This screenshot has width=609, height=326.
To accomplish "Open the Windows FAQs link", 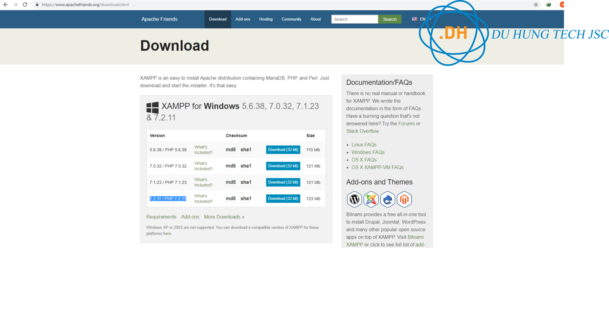I will pos(368,153).
